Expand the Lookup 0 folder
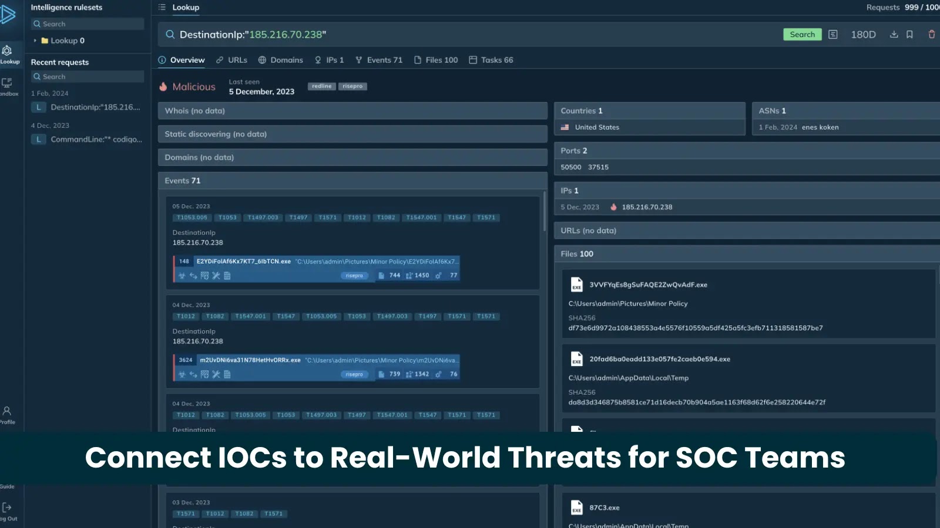 coord(35,40)
